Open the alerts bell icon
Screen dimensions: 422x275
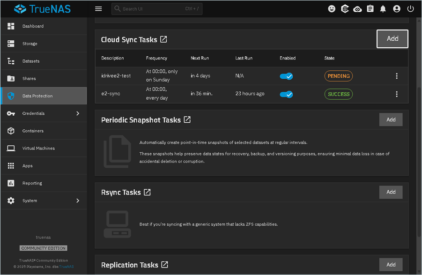pos(383,9)
